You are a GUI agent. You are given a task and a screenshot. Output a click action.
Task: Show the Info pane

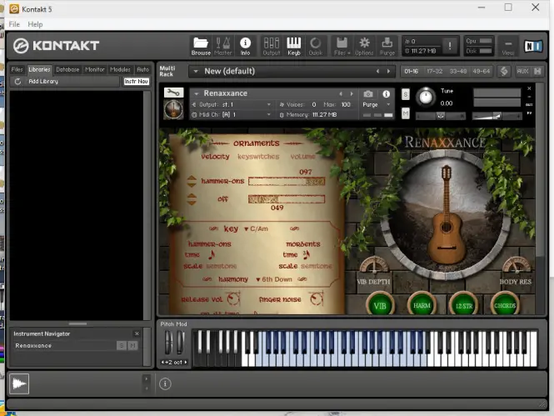245,46
